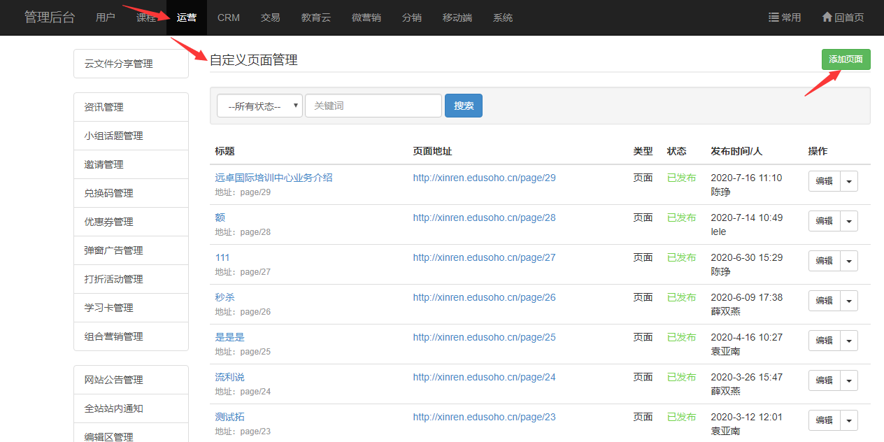The image size is (884, 442).
Task: Select 弹窗广告管理 from the left menu
Action: click(113, 250)
